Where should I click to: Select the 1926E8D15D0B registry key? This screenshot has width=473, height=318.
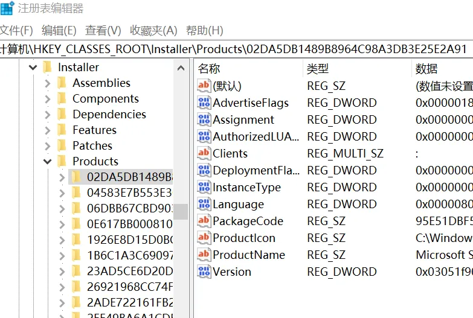130,240
